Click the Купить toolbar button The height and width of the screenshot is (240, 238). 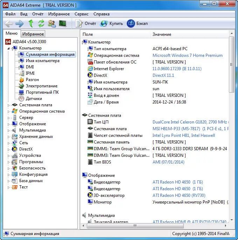click(112, 24)
